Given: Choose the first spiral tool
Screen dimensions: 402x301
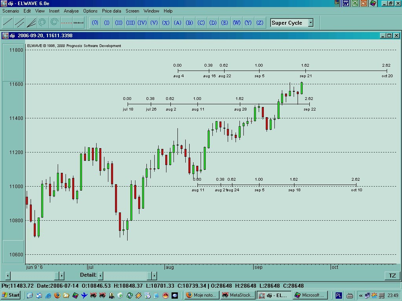Looking at the screenshot, I should tap(43, 23).
